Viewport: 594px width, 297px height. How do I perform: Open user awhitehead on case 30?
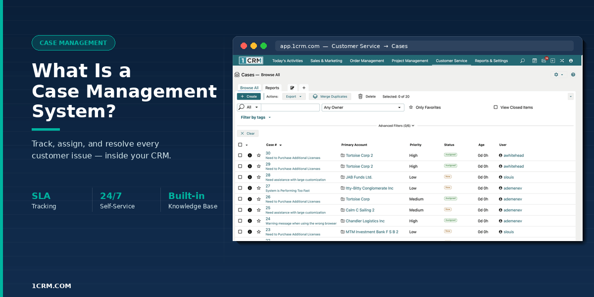(513, 155)
